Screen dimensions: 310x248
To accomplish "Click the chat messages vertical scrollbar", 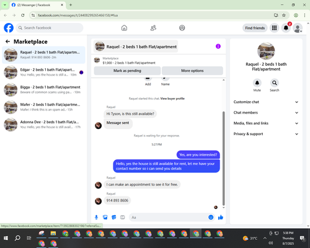I will click(223, 158).
